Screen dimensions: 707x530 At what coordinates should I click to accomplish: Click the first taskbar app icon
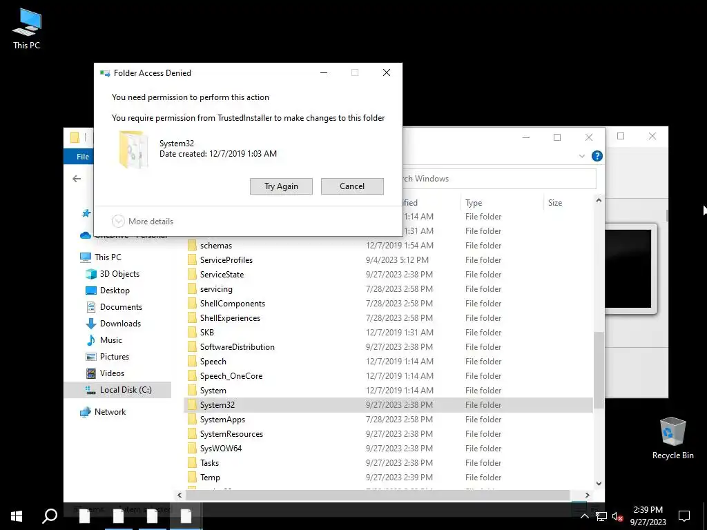(x=85, y=516)
